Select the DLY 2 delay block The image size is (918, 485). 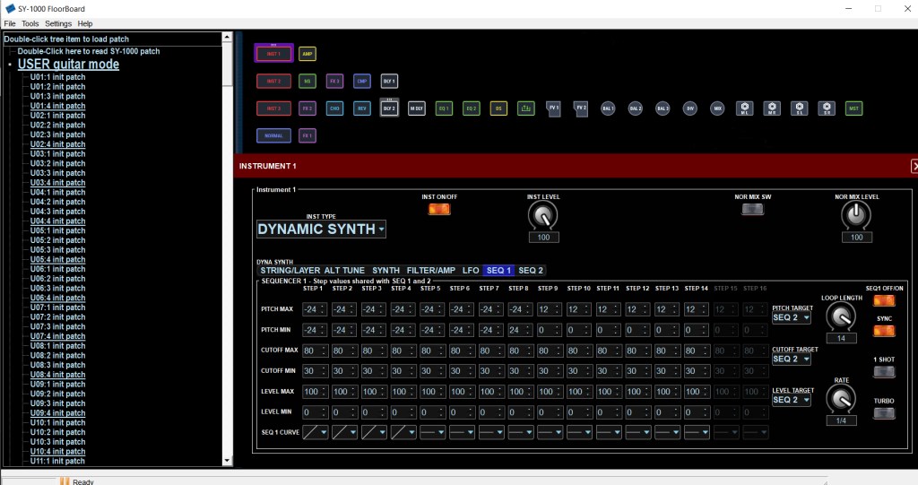[389, 108]
